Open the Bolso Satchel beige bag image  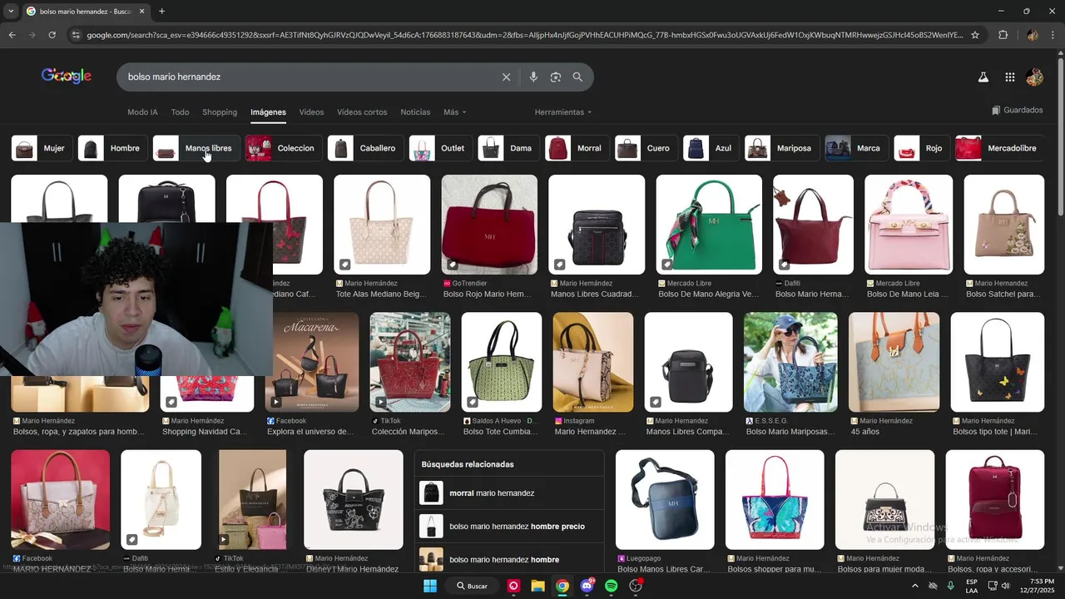click(1003, 225)
